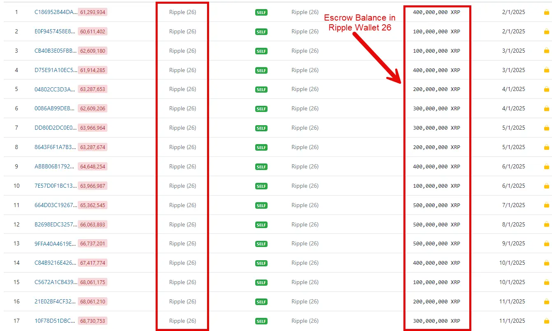The image size is (552, 331).
Task: Click the lock icon in the E0F9457458E8 row
Action: 547,32
